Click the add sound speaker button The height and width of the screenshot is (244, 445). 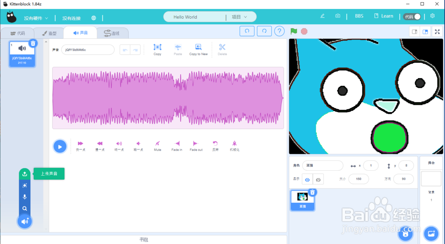(x=24, y=222)
